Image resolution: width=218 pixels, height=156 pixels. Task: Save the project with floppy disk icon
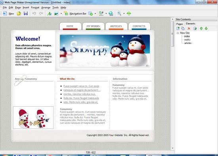tap(26, 13)
